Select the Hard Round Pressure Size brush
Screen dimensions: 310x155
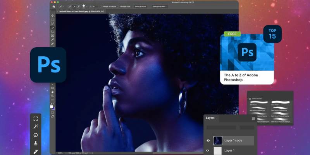pos(280,108)
